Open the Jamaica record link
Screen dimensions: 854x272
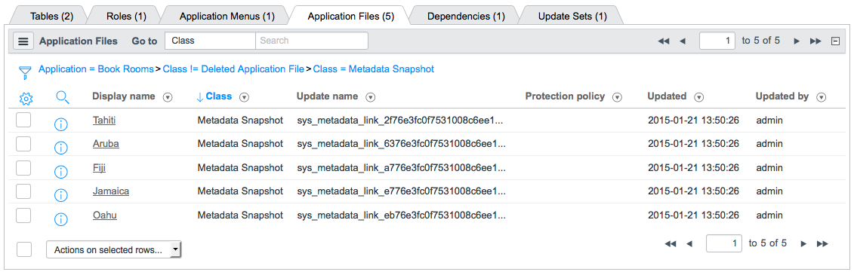click(x=110, y=191)
